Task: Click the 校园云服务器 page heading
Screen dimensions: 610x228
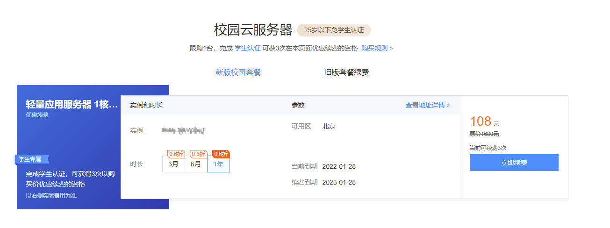Action: (x=253, y=30)
